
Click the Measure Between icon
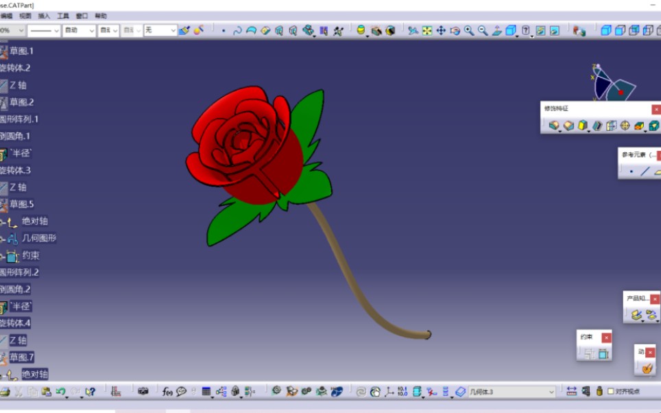pos(571,392)
